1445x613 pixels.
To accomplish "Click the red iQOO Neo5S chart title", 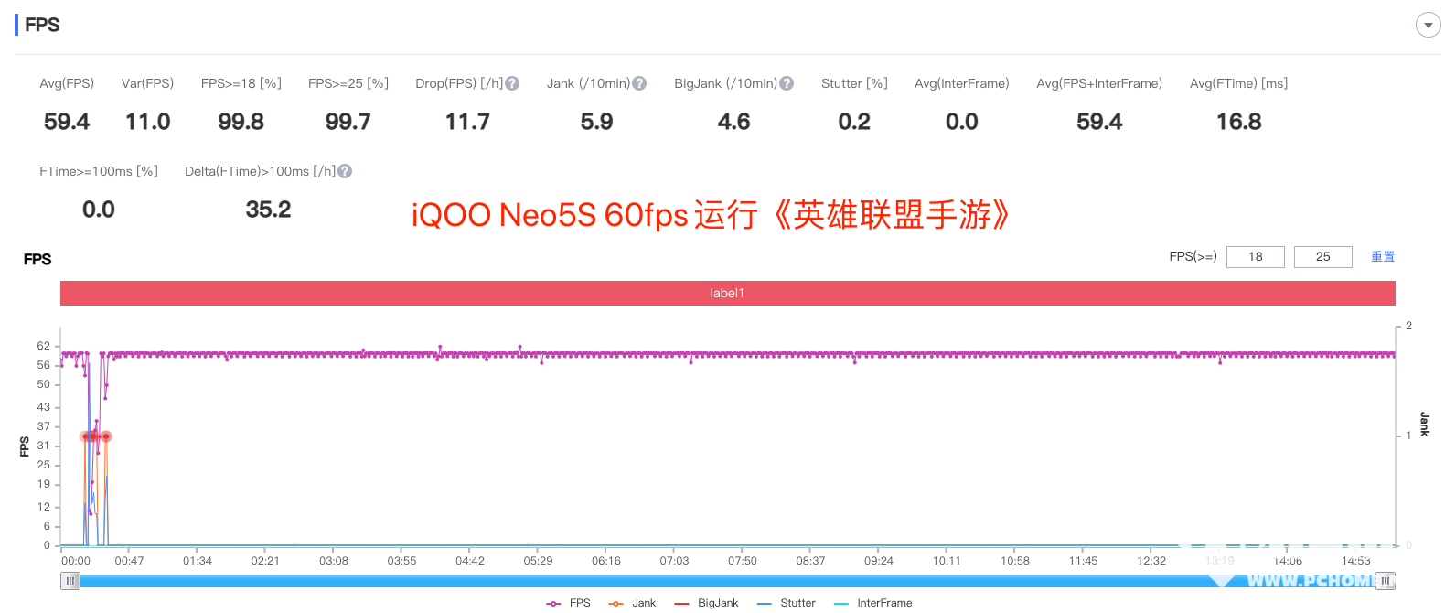I will click(712, 215).
